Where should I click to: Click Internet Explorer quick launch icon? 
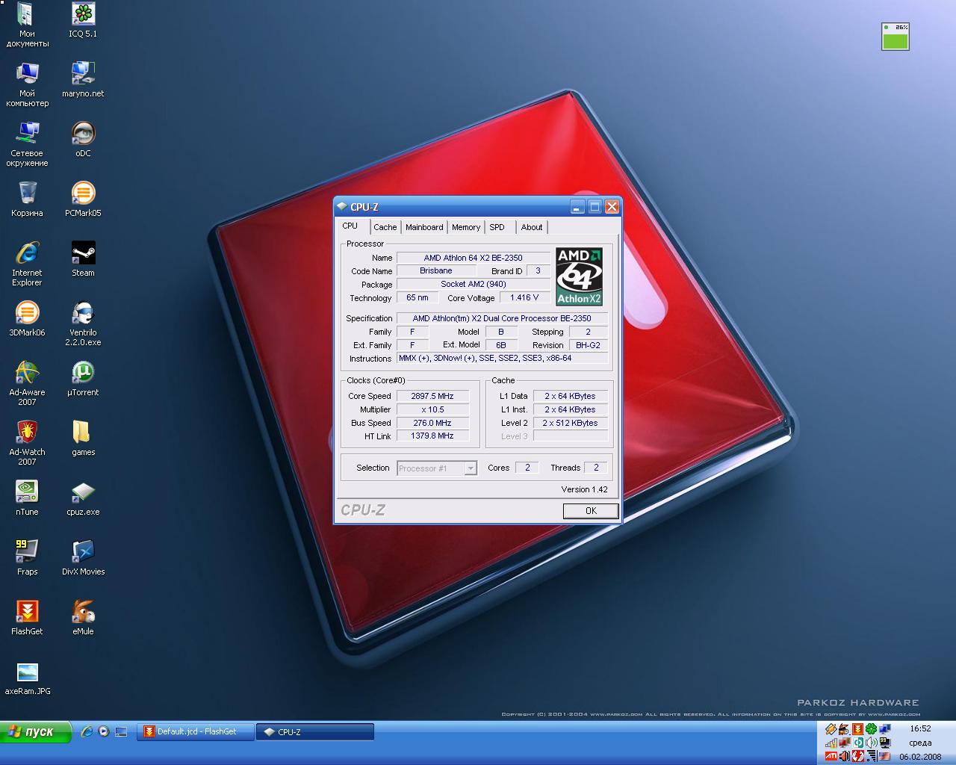(x=87, y=732)
